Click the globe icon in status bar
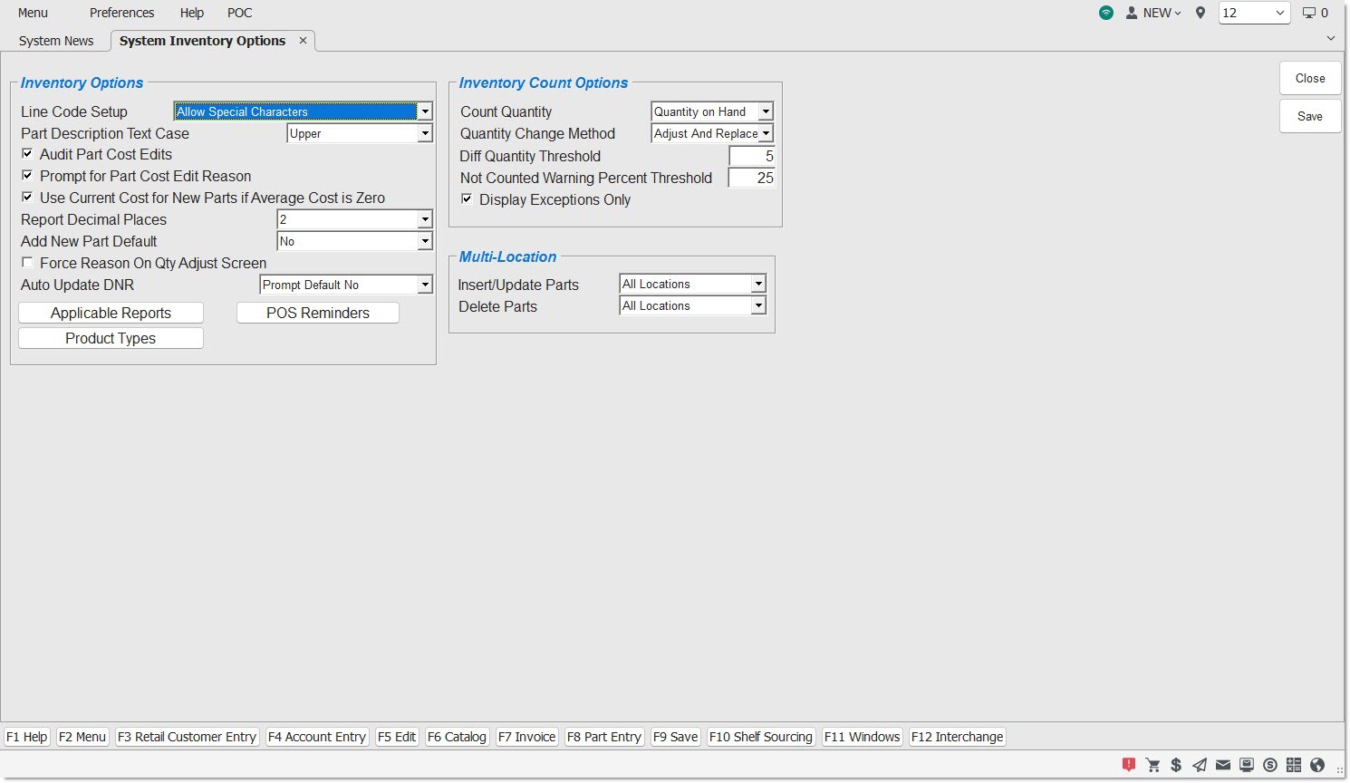The width and height of the screenshot is (1350, 783). pos(1317,765)
